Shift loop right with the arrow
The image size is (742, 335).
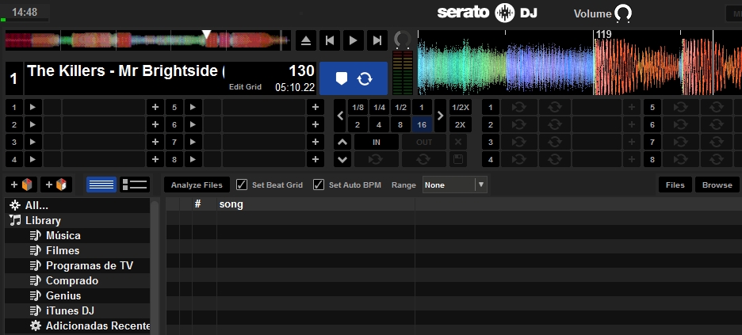440,116
